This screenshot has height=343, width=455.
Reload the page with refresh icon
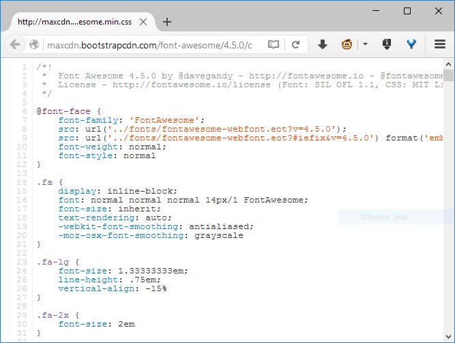(x=295, y=45)
